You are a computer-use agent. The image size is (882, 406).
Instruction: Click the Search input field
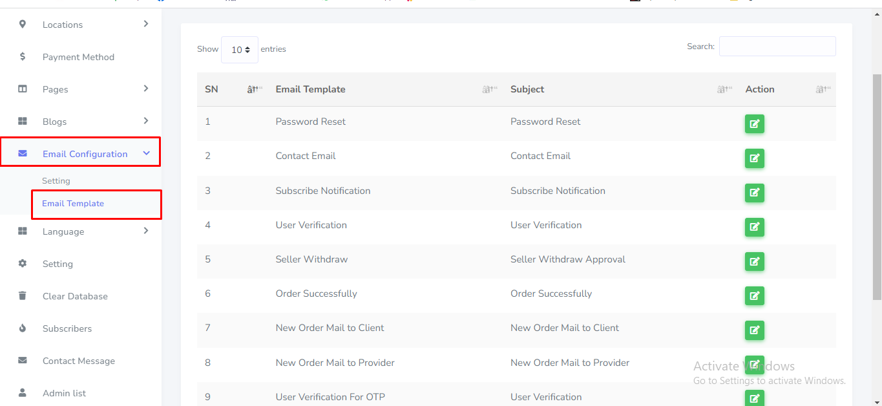777,47
